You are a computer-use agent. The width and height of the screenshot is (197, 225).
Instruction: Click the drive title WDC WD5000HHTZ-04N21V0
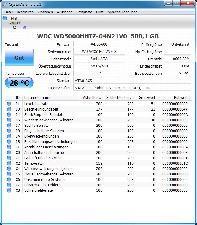pos(82,36)
